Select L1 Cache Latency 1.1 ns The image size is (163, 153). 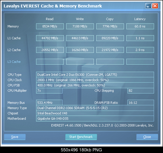140,38
